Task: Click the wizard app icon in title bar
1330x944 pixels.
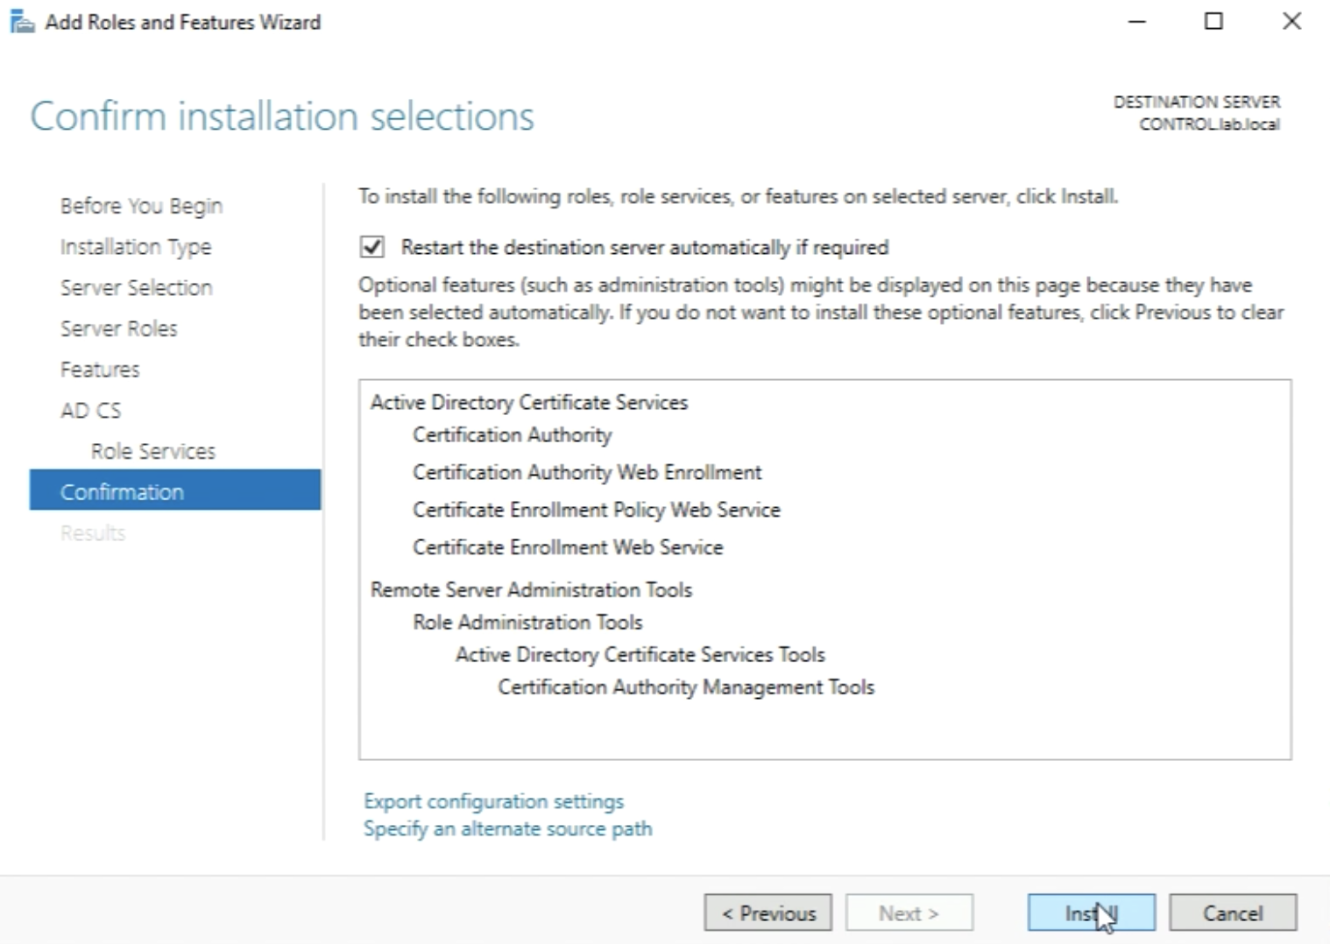Action: click(21, 22)
